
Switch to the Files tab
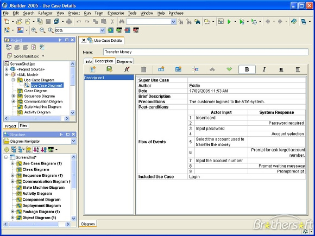click(23, 126)
